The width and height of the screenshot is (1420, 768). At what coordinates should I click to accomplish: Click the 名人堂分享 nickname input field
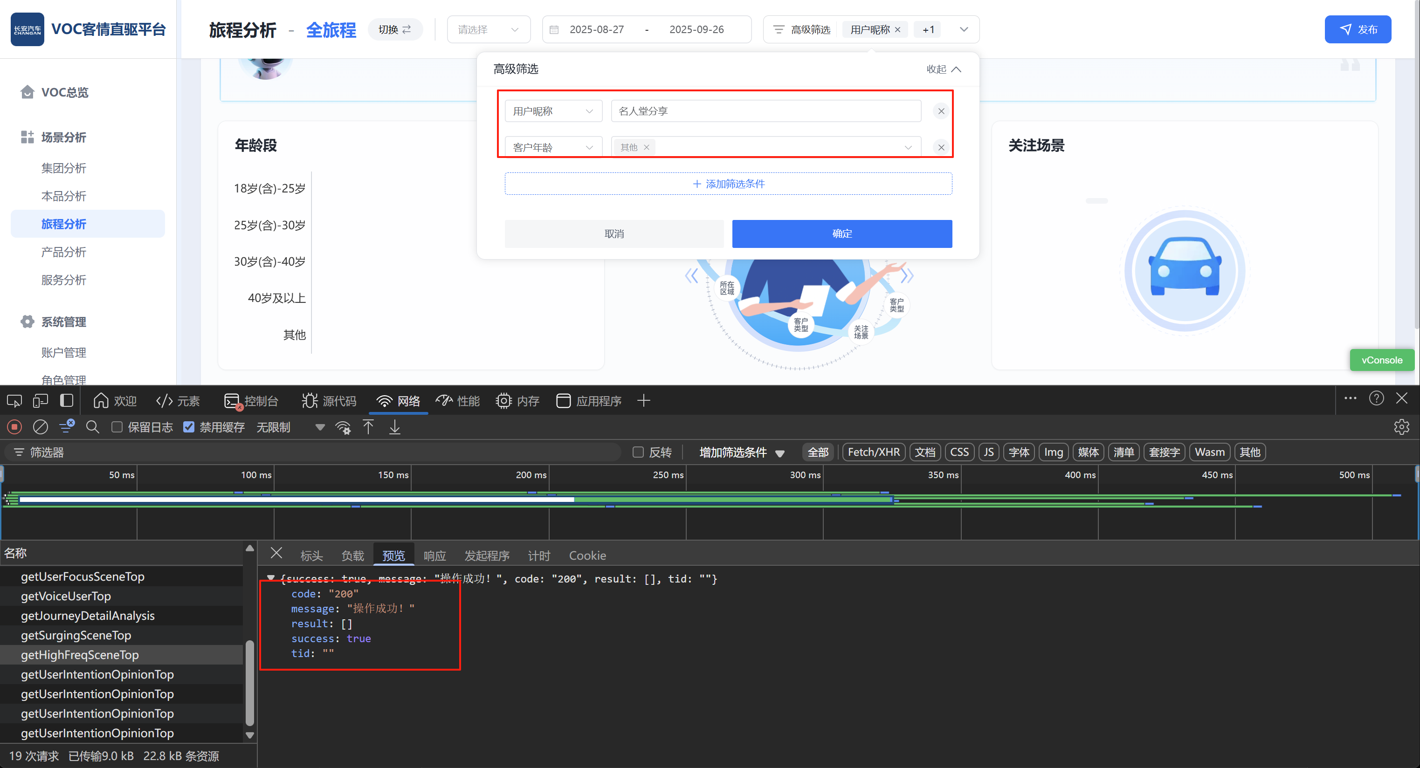[x=765, y=111]
